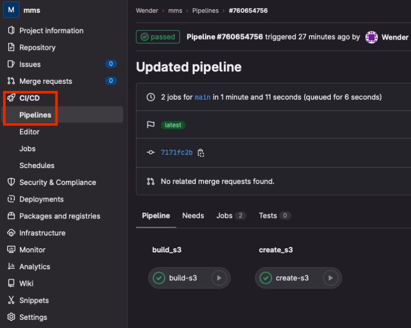Open the main branch link
Image resolution: width=411 pixels, height=328 pixels.
[x=202, y=97]
